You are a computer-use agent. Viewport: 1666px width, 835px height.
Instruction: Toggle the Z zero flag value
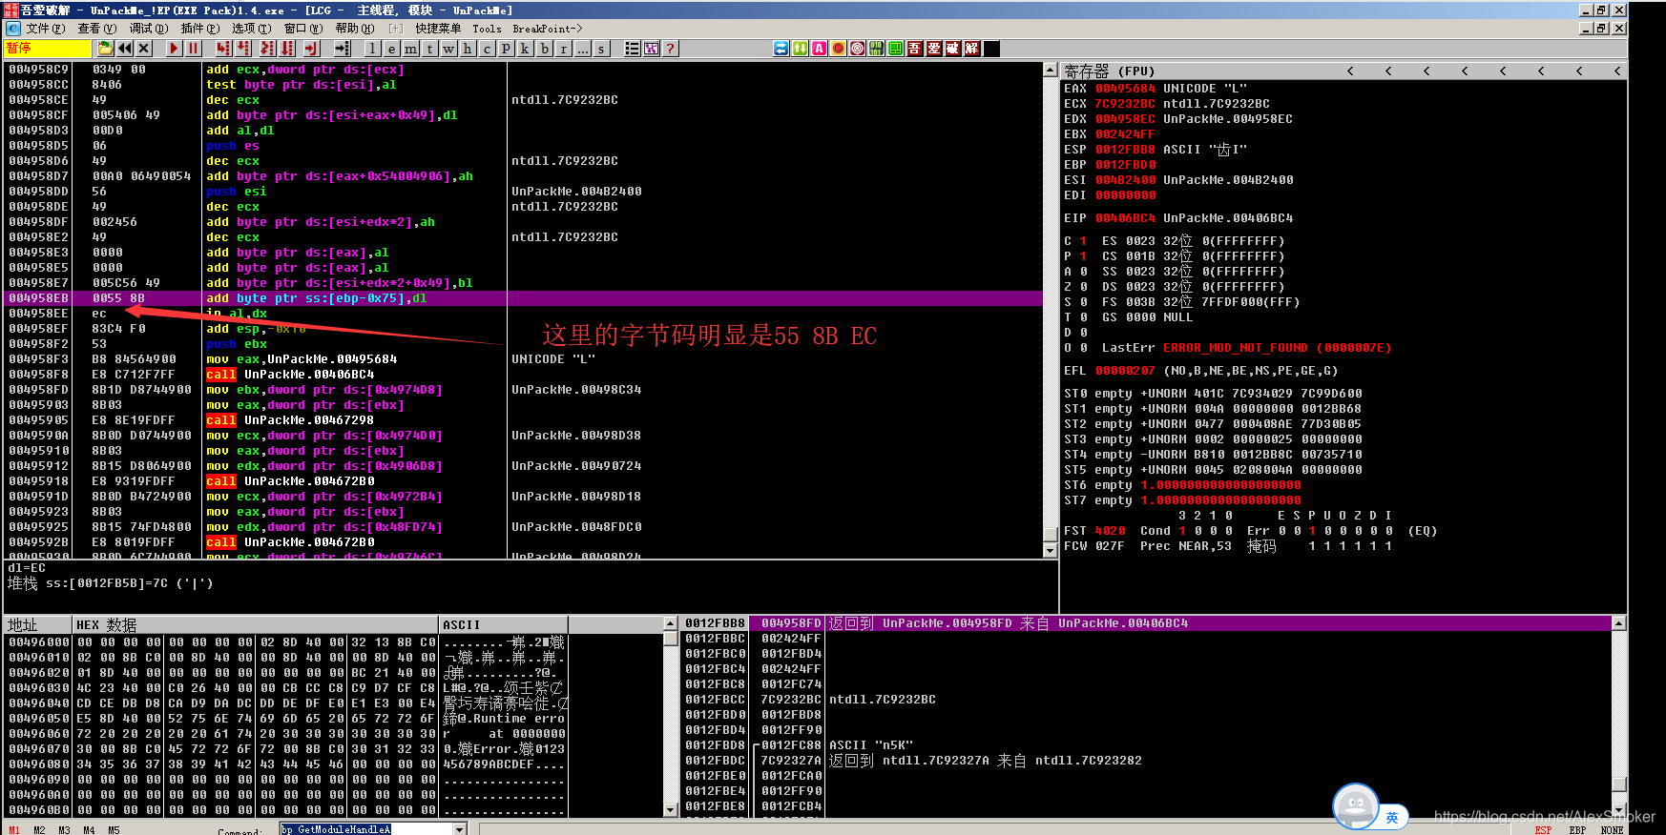tap(1083, 287)
